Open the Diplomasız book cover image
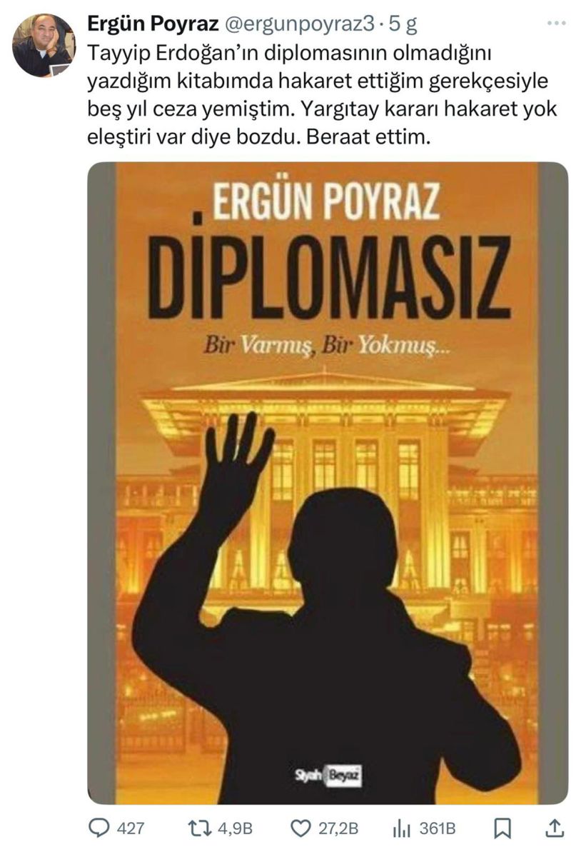 [328, 483]
